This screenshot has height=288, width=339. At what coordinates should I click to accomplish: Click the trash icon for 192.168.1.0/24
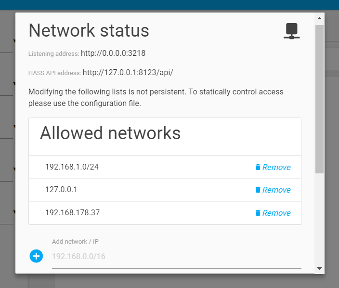[258, 167]
